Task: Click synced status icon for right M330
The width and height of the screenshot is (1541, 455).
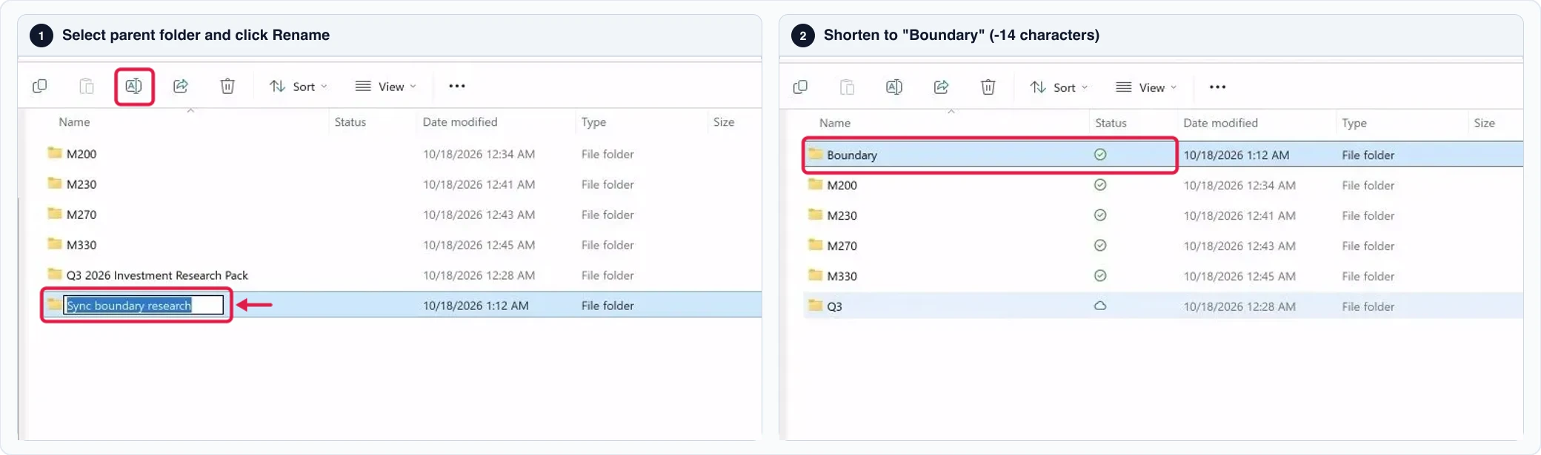Action: tap(1100, 276)
